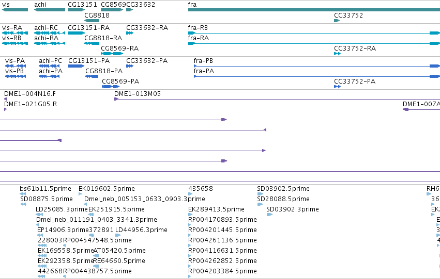Select EST RE64660.5prime
Image resolution: width=440 pixels, height=279 pixels.
tap(96, 266)
